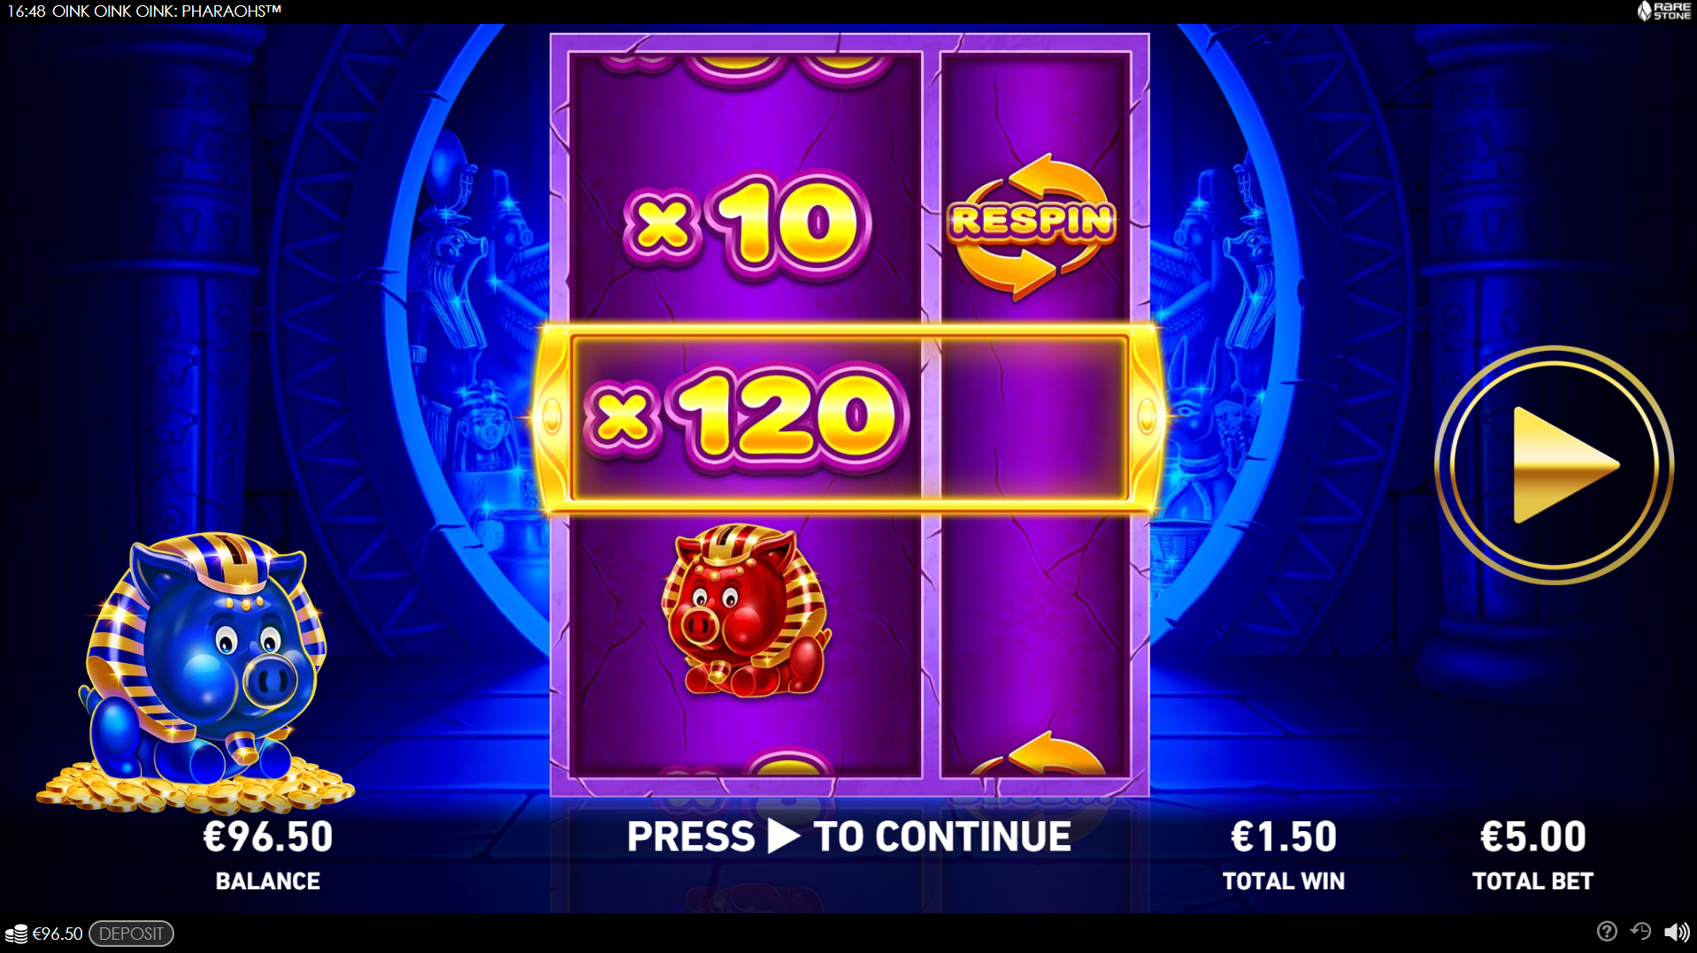Click the small €96.50 balance in bottom bar

point(58,934)
